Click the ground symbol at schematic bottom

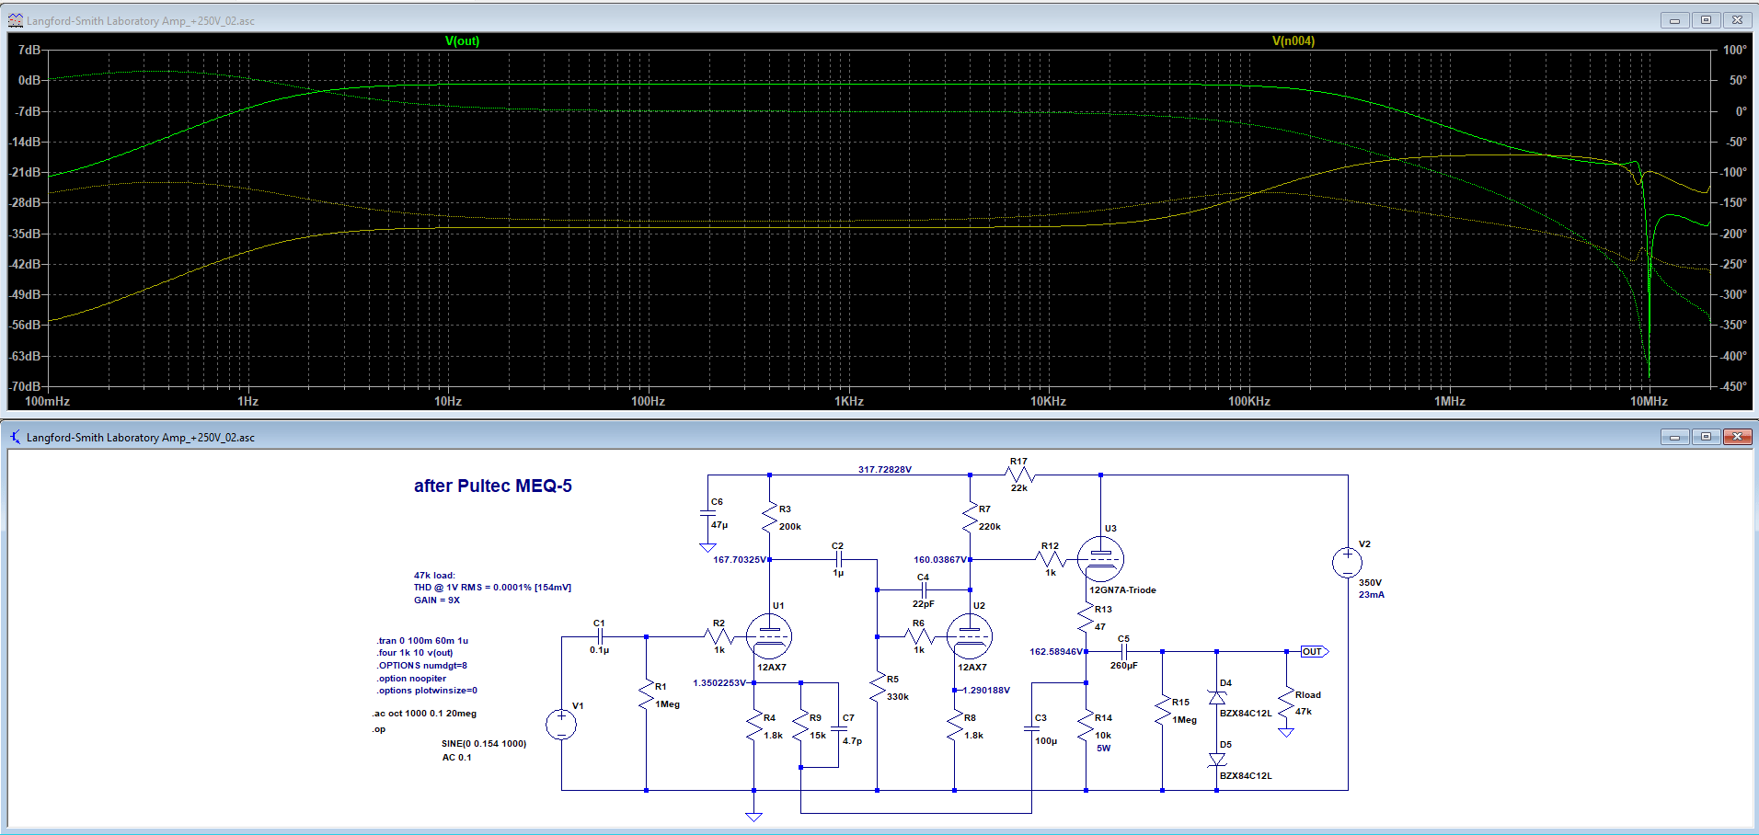(x=754, y=817)
